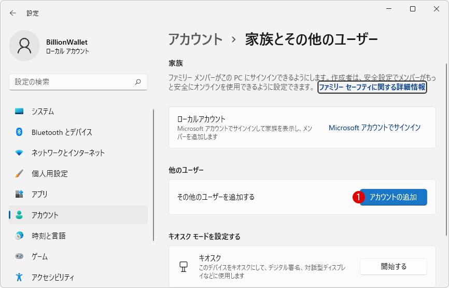This screenshot has width=449, height=288.
Task: Click the paintbrush 個人用設定 icon
Action: tap(19, 173)
